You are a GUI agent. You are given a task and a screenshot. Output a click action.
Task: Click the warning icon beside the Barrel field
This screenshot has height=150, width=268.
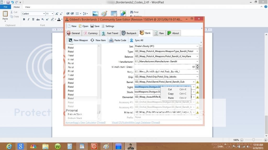click(197, 82)
